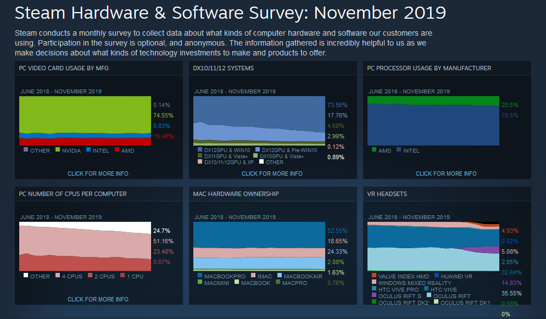Select the 2 CPUS legend swatch

[x=90, y=275]
